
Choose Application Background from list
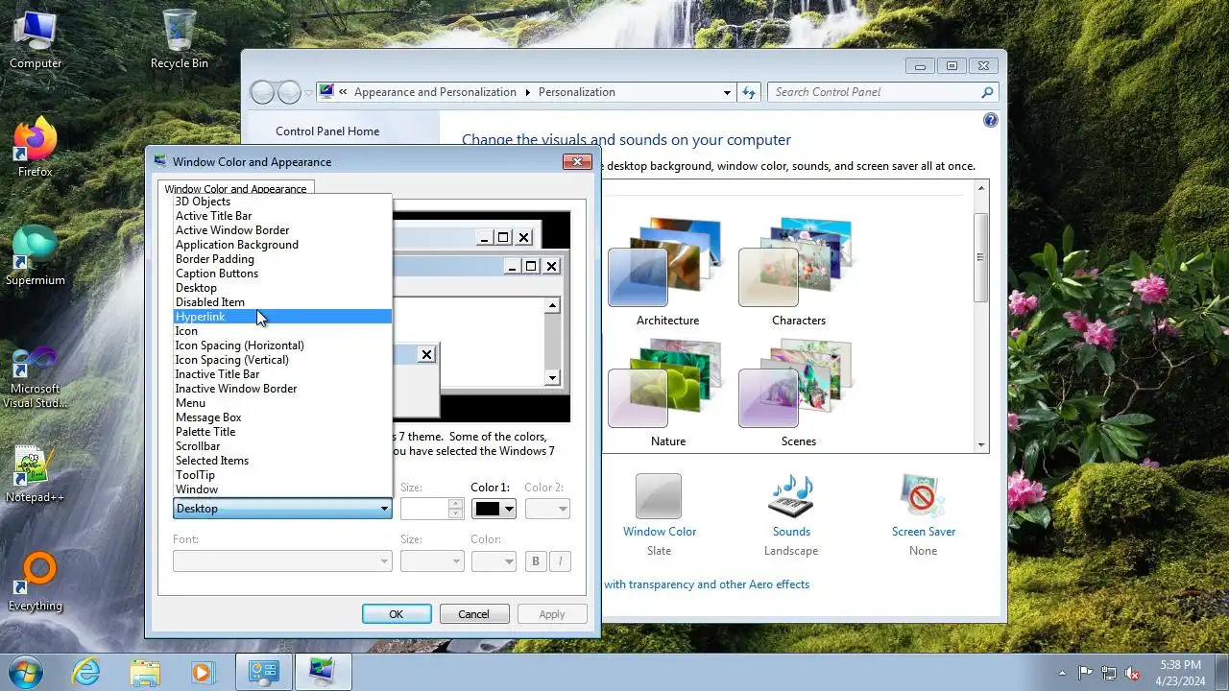click(x=282, y=245)
